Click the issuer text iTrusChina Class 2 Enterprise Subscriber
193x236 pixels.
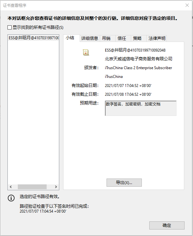pyautogui.click(x=138, y=68)
